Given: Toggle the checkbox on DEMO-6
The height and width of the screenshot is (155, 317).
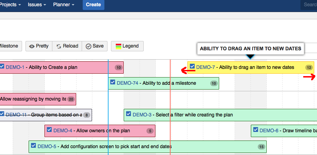Looking at the screenshot, I should tap(256, 129).
